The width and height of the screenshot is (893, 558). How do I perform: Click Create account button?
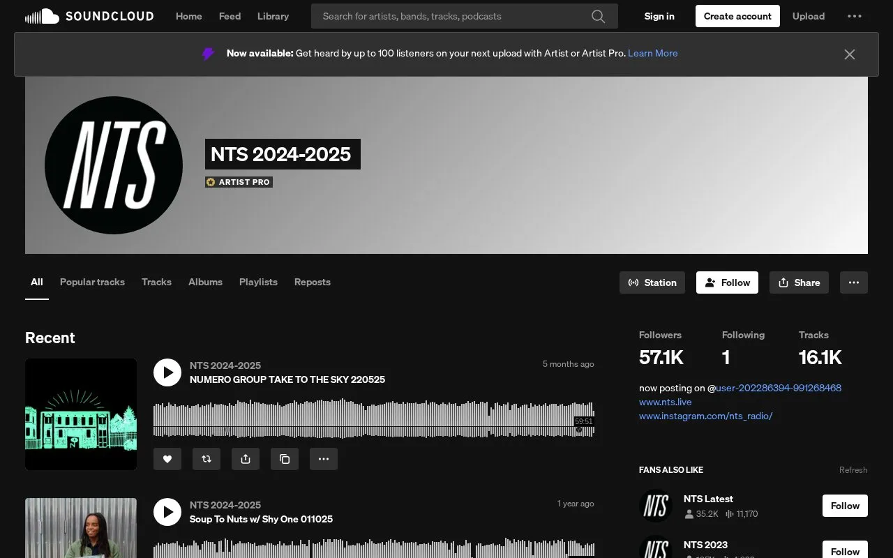737,16
